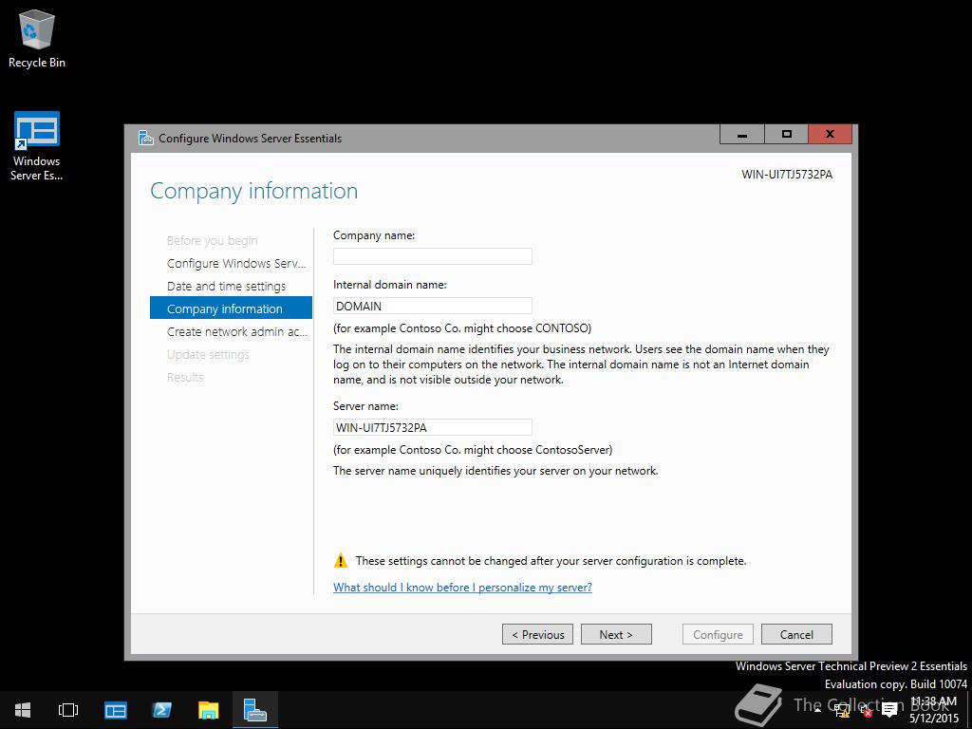Click the Company information heading

[254, 191]
